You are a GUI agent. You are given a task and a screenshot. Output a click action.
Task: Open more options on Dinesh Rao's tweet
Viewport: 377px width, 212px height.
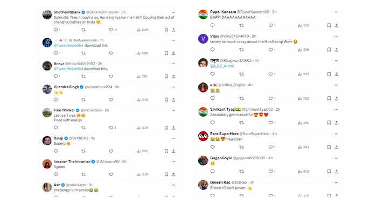[x=337, y=183]
